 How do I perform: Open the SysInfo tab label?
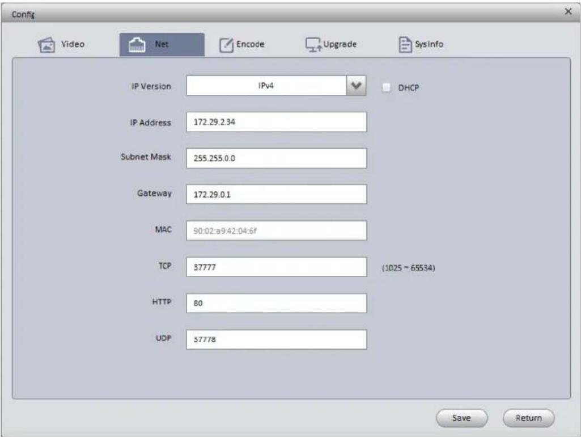[x=429, y=44]
